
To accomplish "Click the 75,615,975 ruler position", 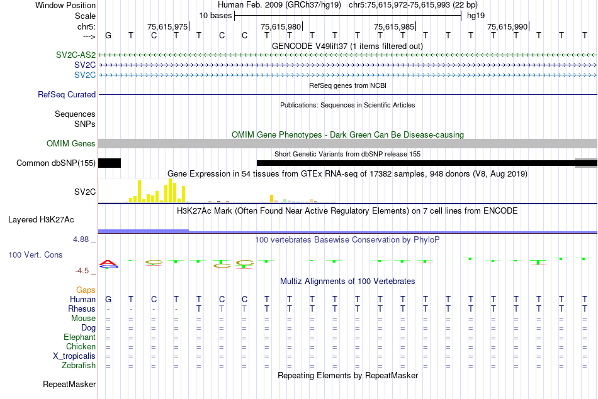I will (x=167, y=26).
